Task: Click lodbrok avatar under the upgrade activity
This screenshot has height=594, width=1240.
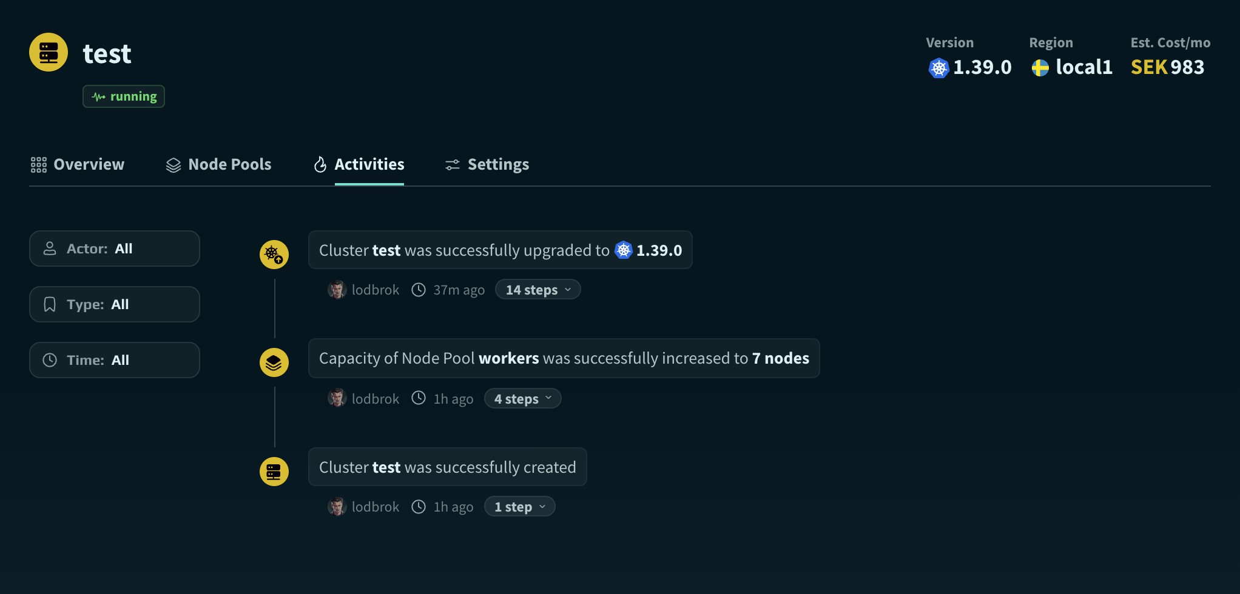Action: [337, 290]
